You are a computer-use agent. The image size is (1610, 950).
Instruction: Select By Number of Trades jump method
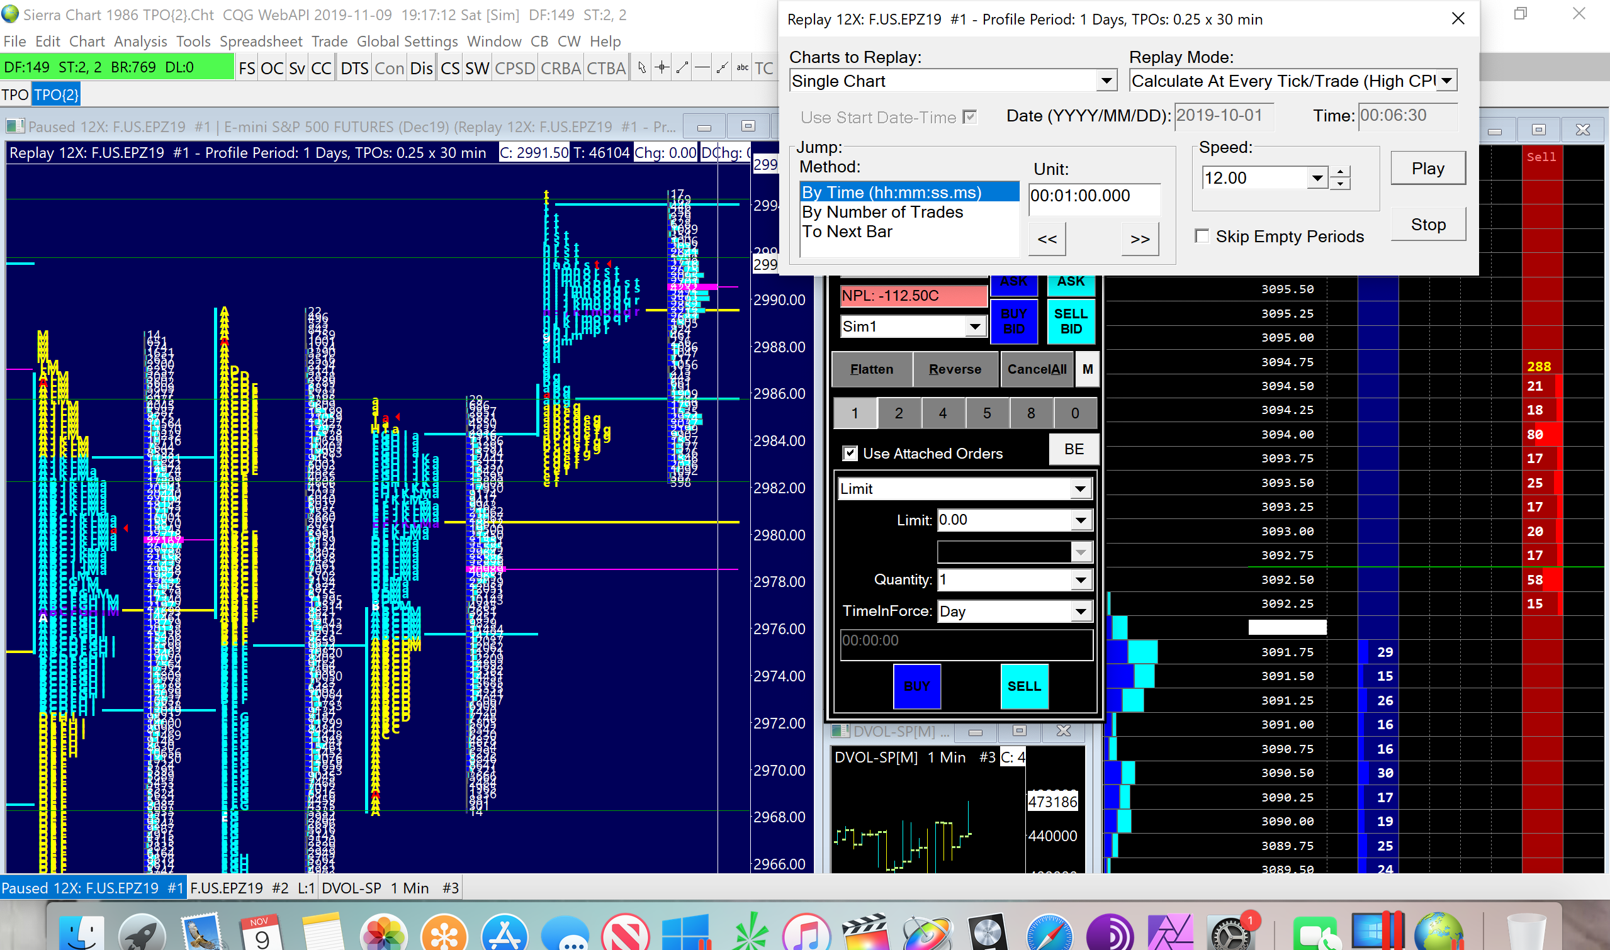909,212
